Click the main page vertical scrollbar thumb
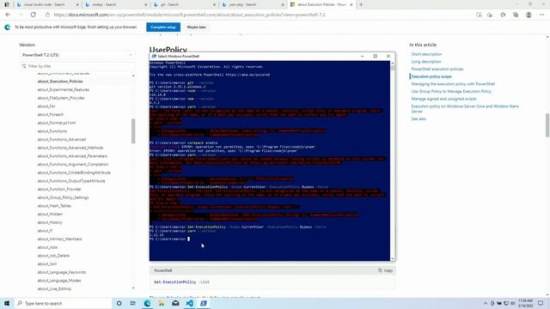The image size is (550, 309). [x=547, y=125]
